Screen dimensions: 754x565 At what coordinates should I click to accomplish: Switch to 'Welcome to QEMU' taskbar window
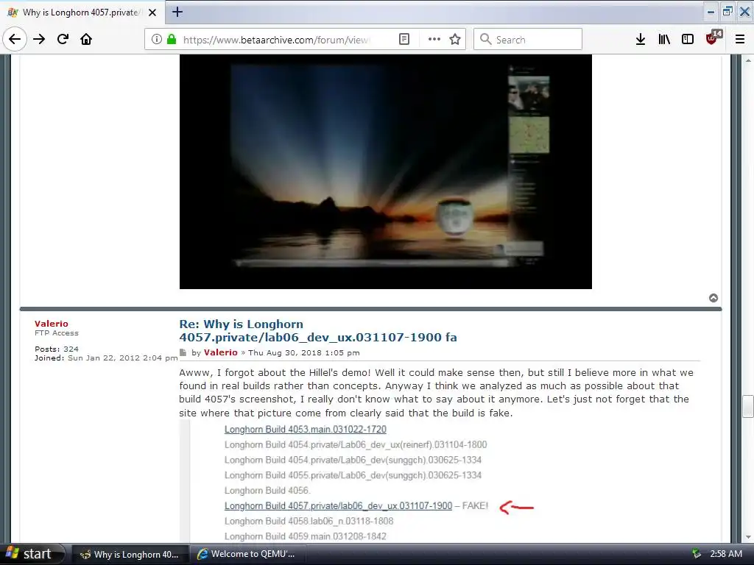click(247, 555)
